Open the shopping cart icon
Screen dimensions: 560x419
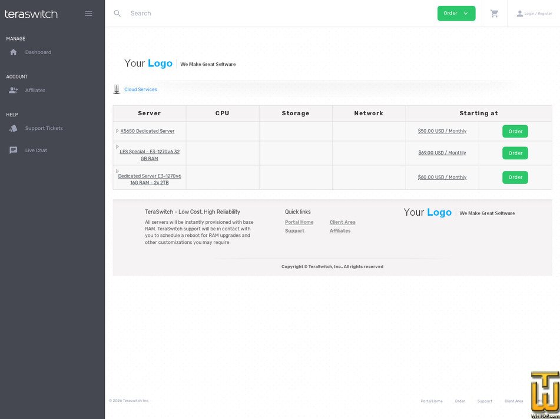494,14
